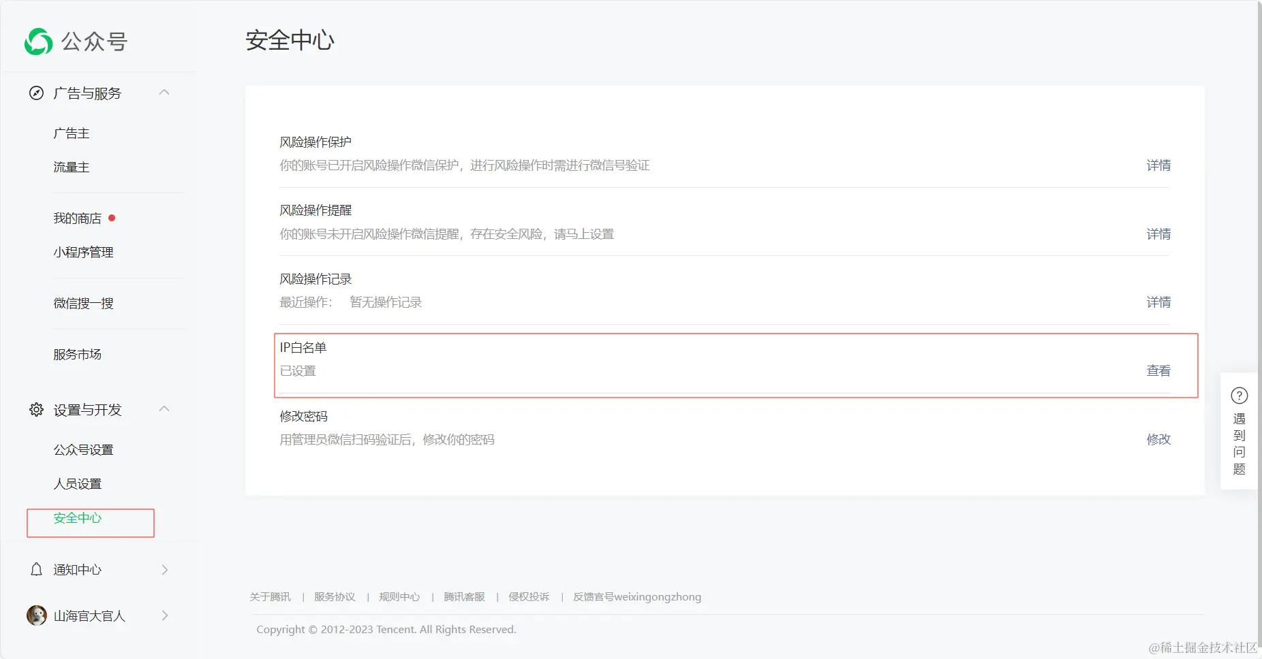Click the 广告与服务 section label

click(x=87, y=93)
